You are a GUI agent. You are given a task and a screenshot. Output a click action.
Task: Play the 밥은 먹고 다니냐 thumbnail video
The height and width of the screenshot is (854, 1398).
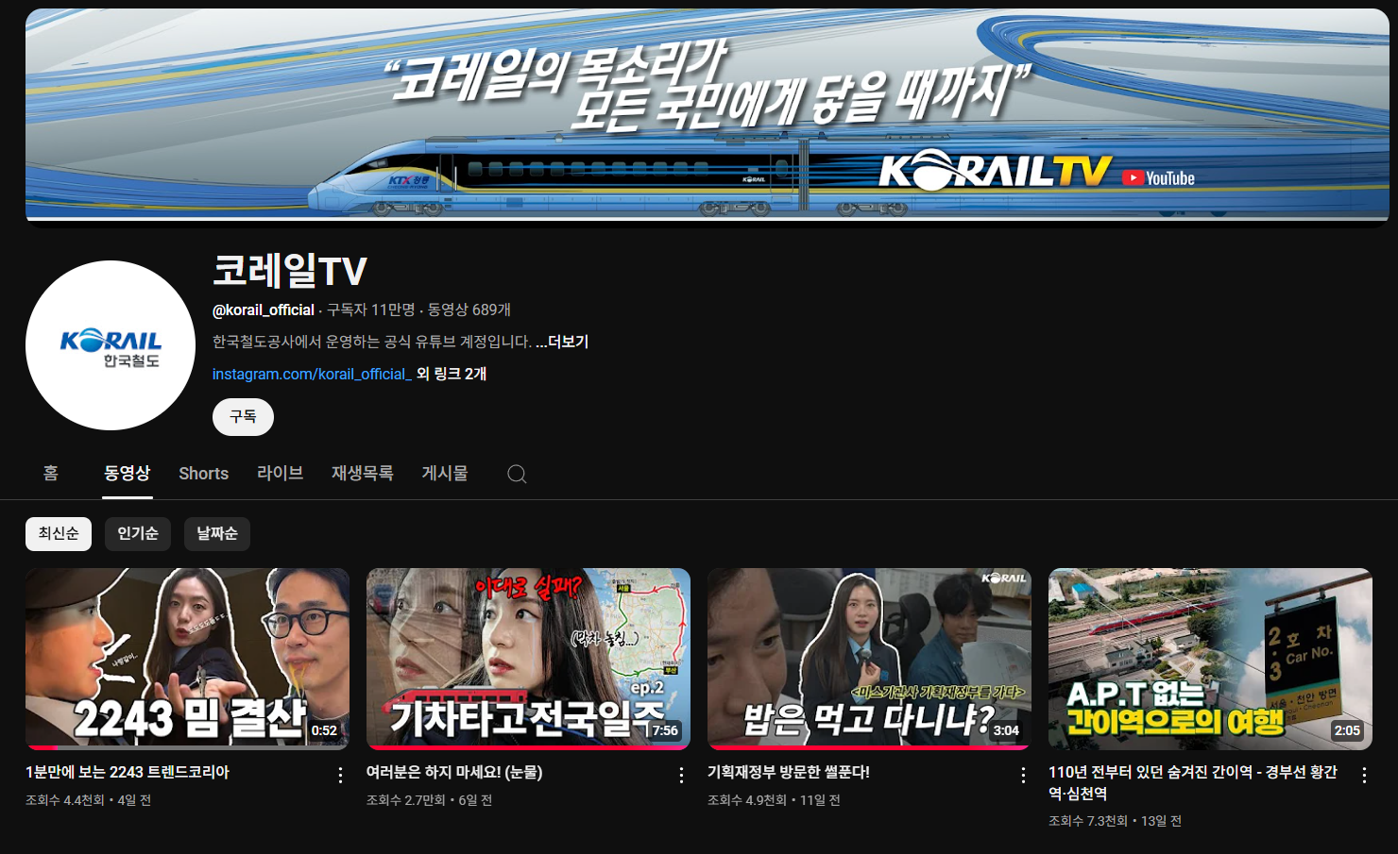tap(869, 659)
